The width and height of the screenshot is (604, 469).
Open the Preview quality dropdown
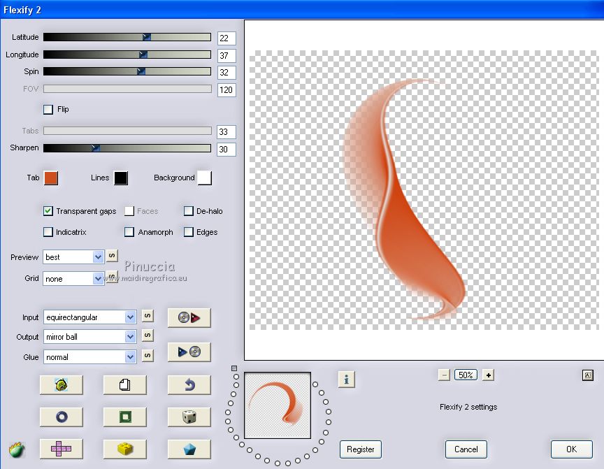[x=73, y=257]
